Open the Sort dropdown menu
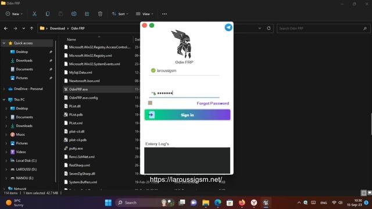Screen dimensions: 372x209 click(120, 14)
